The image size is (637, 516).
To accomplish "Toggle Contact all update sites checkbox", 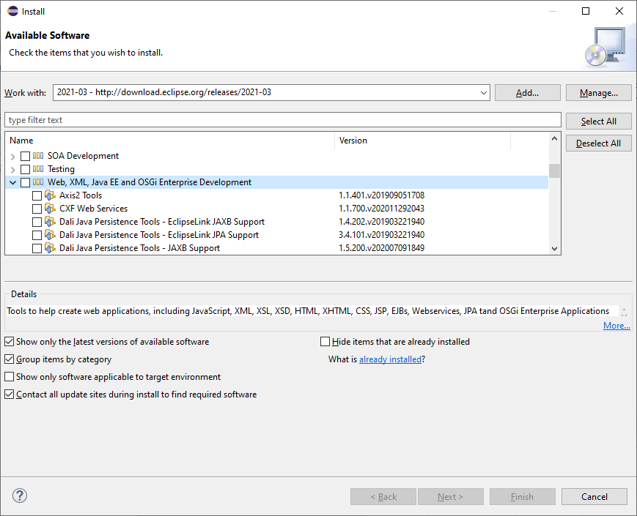I will coord(10,395).
